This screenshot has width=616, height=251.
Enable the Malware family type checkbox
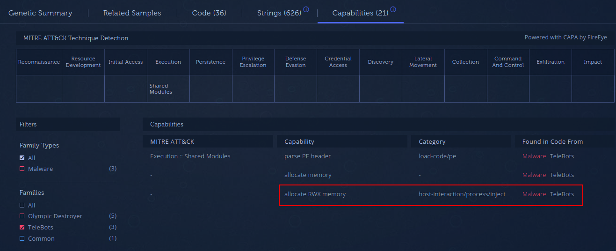coord(22,169)
